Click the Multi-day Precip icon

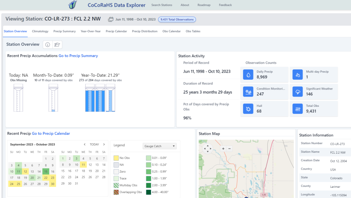pos(298,75)
